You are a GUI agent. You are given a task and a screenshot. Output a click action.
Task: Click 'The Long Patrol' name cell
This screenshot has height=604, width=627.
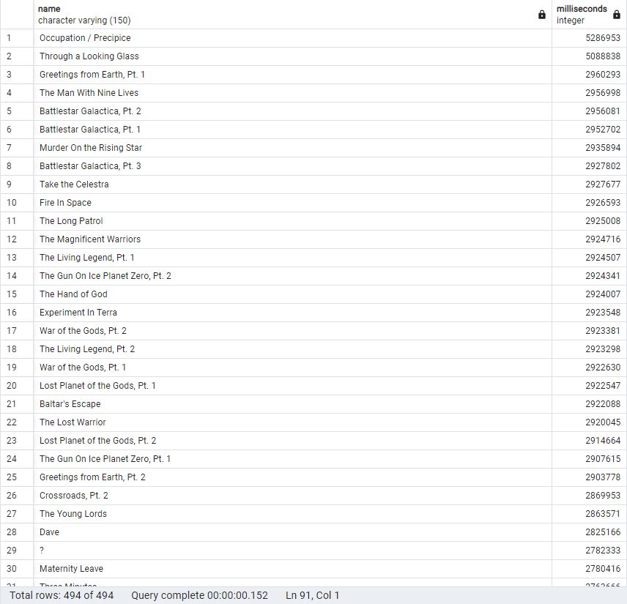pos(293,221)
